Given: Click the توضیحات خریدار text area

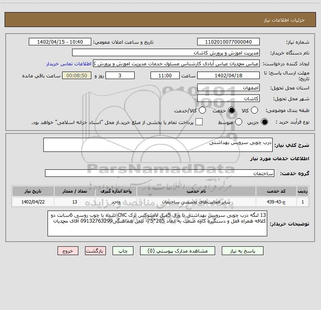Looking at the screenshot, I should tap(157, 223).
